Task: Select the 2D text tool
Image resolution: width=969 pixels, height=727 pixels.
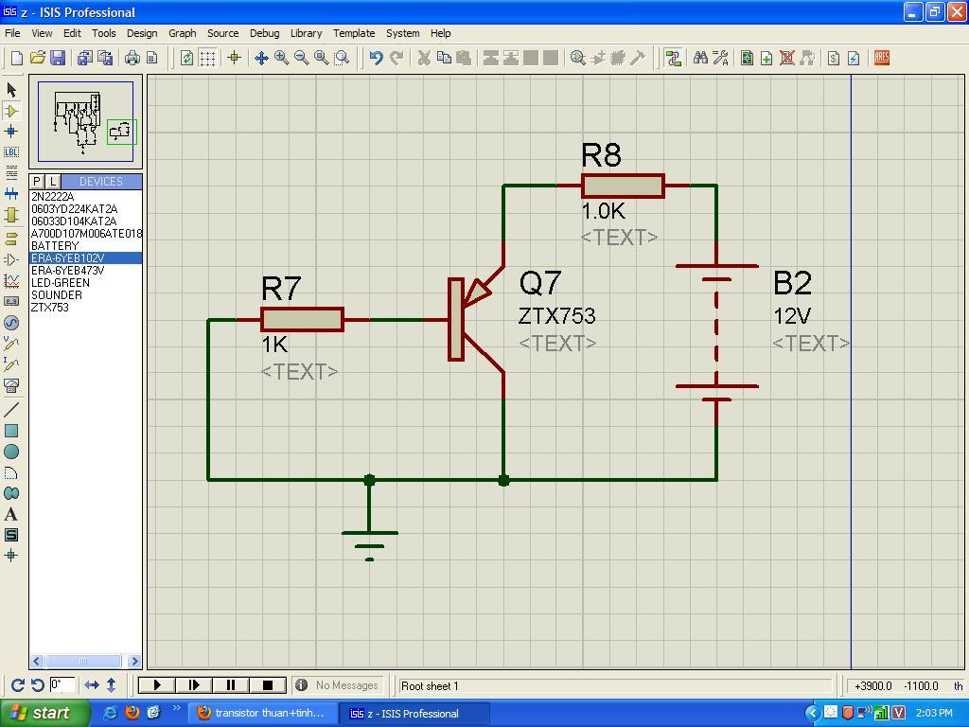Action: click(11, 514)
